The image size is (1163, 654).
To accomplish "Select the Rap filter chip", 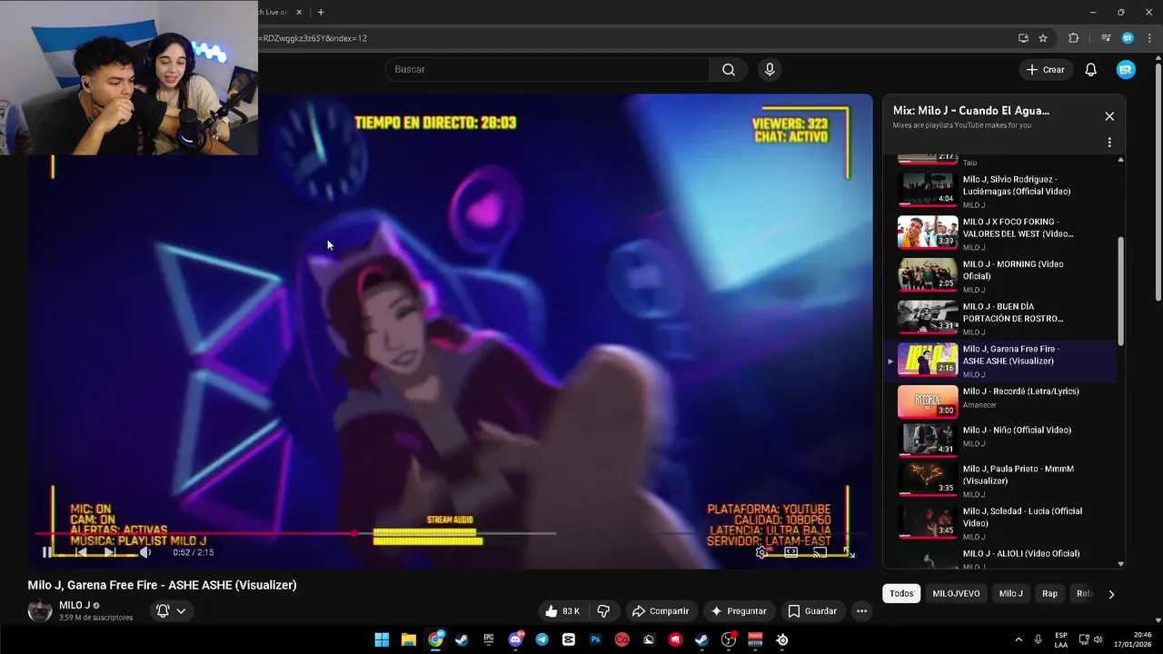I will click(x=1049, y=593).
